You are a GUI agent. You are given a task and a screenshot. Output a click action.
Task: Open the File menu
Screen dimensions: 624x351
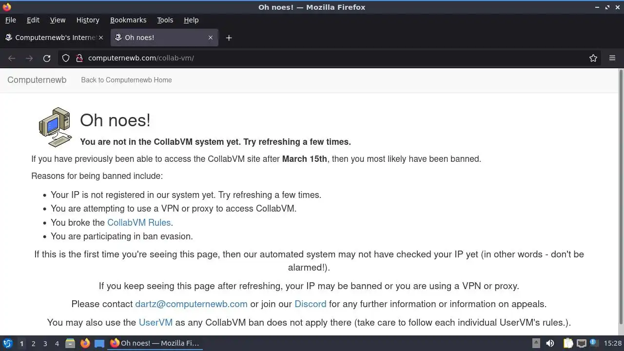coord(10,20)
